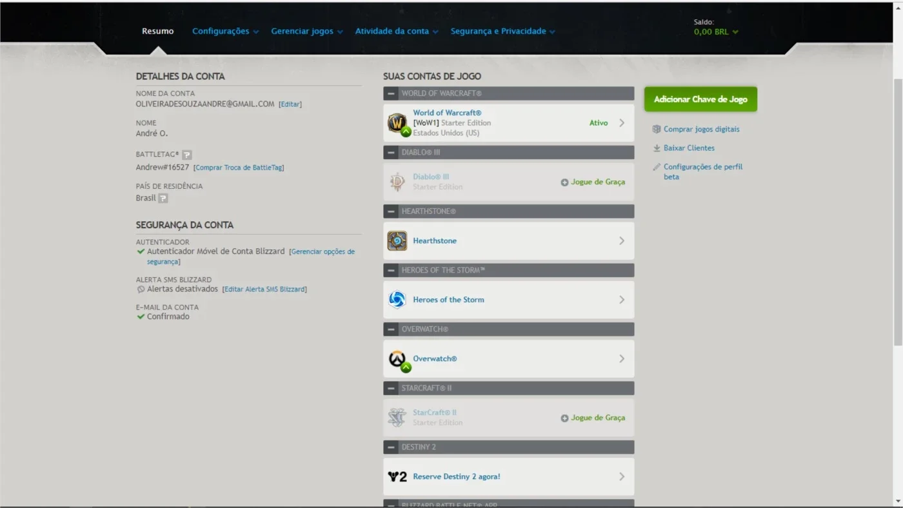Click Adicionar Chave de Jogo button
Viewport: 903px width, 508px height.
[700, 99]
